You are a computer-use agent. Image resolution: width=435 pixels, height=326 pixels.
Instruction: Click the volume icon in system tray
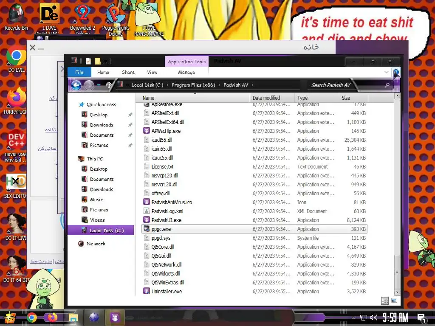point(374,318)
